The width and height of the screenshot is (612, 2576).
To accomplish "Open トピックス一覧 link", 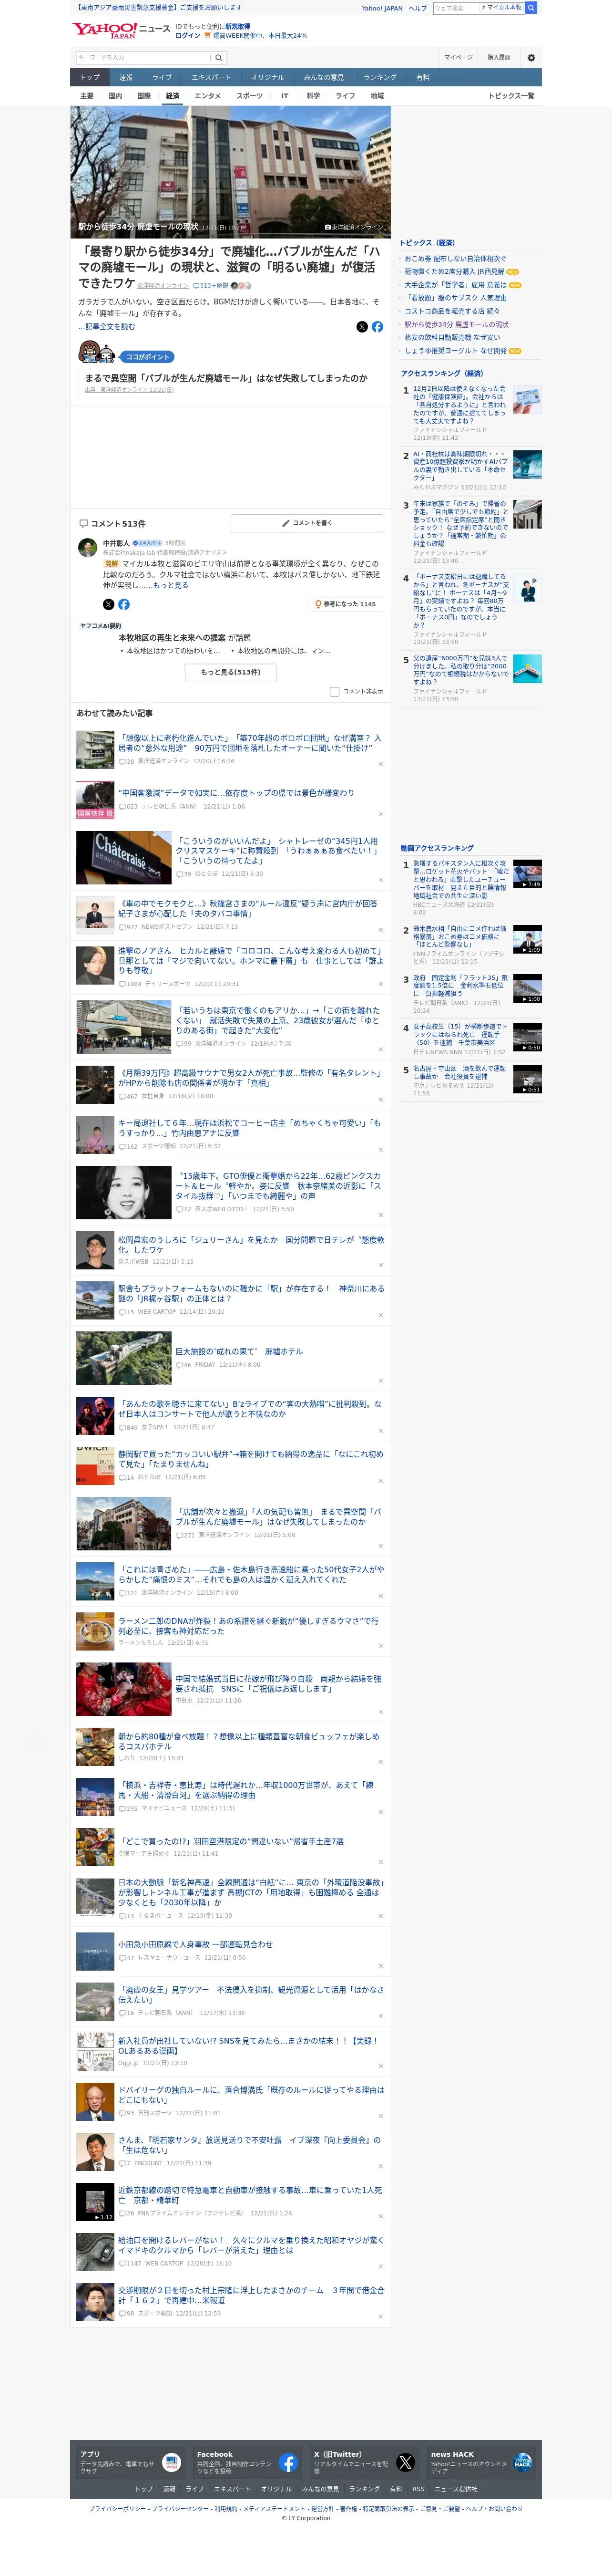I will pyautogui.click(x=511, y=96).
